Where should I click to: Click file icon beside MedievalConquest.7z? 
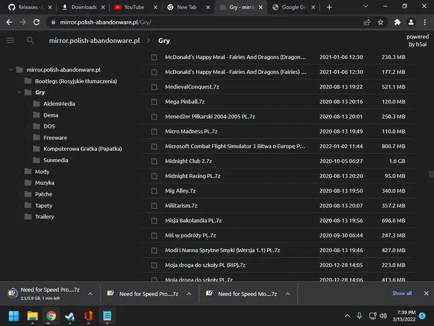pos(154,87)
